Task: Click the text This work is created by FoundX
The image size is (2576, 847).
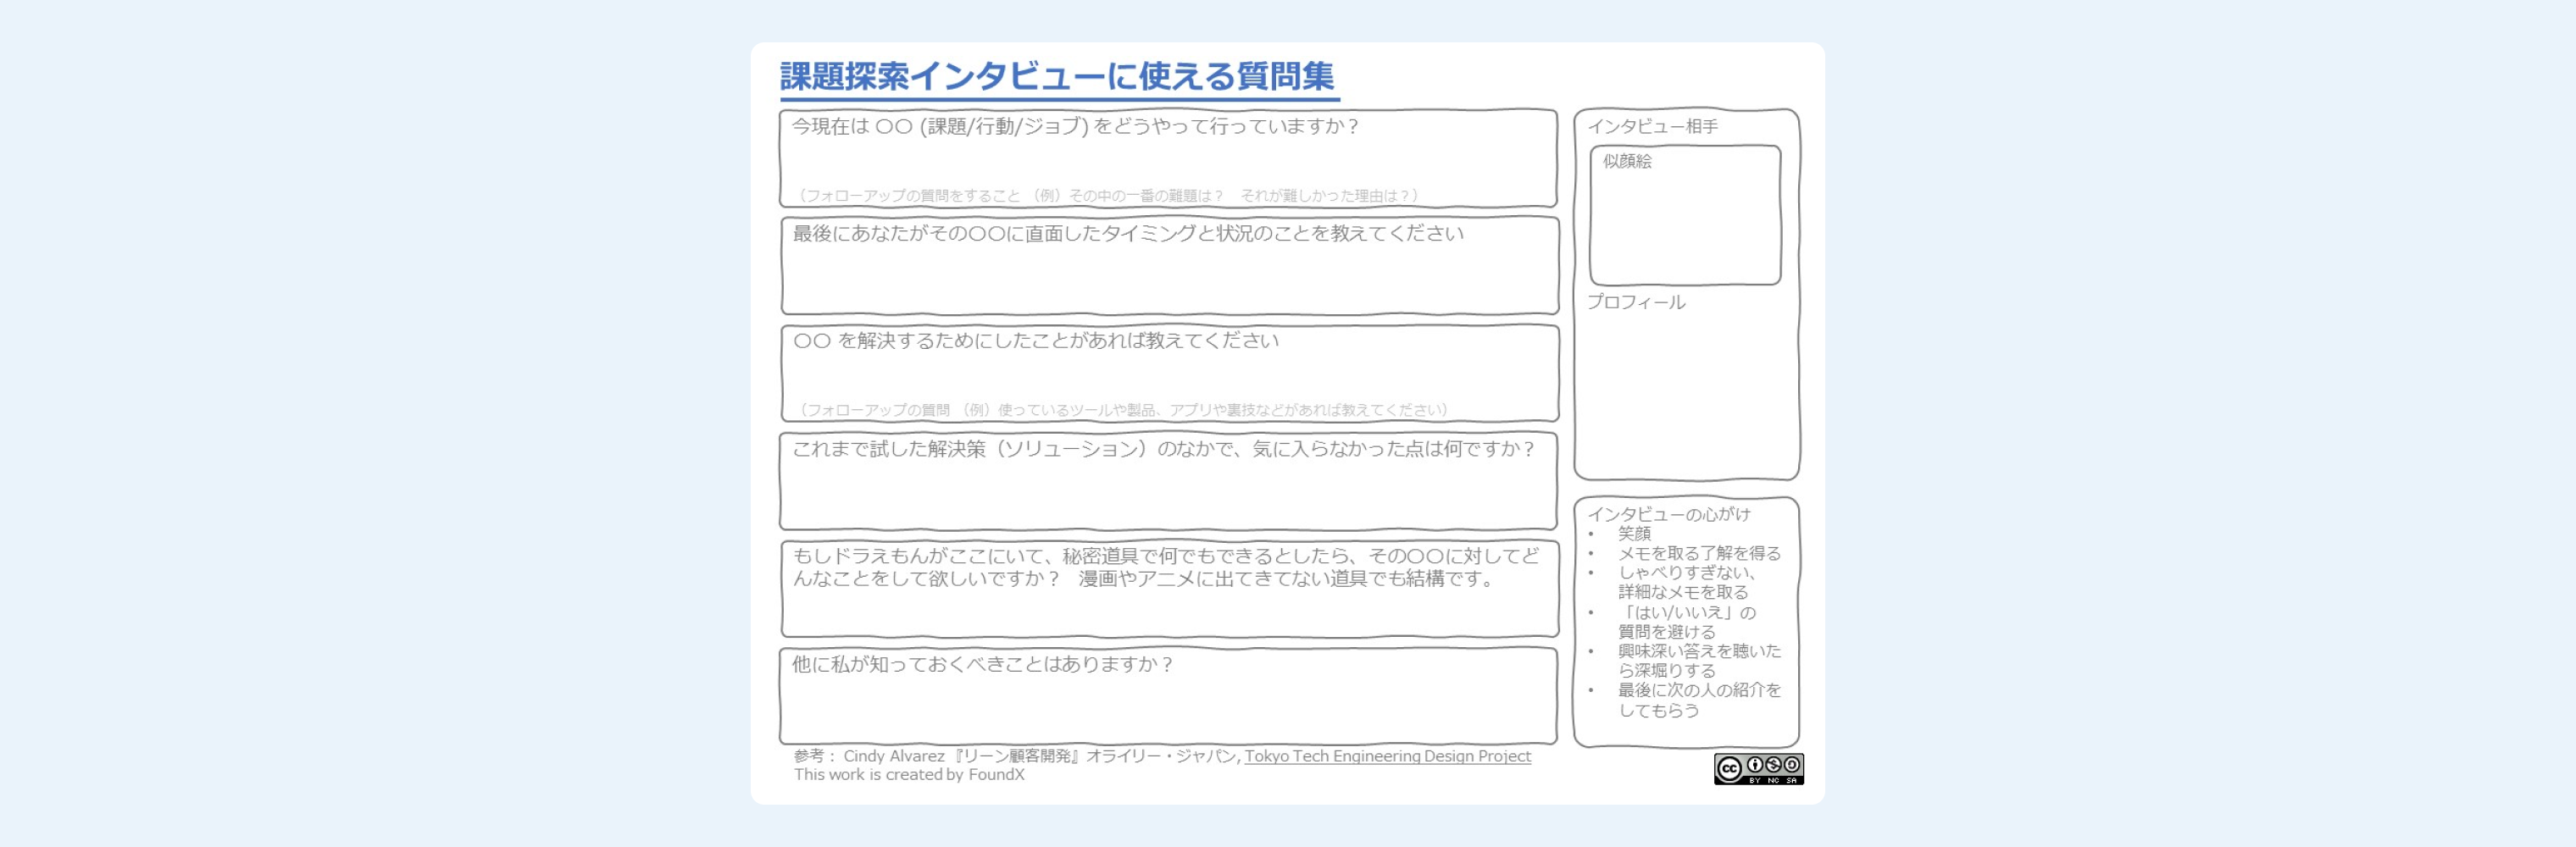Action: pos(909,775)
